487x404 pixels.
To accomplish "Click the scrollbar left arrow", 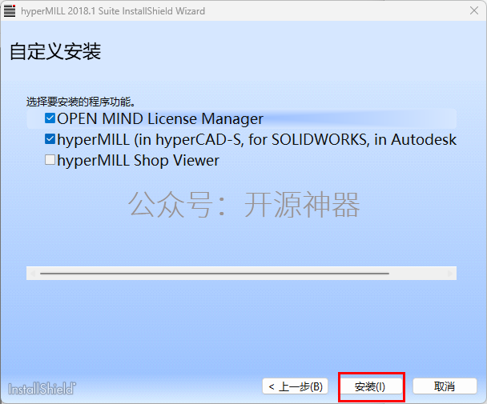I will [x=33, y=274].
